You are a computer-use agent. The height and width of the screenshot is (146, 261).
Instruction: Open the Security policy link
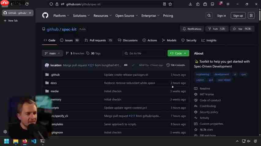(x=206, y=112)
